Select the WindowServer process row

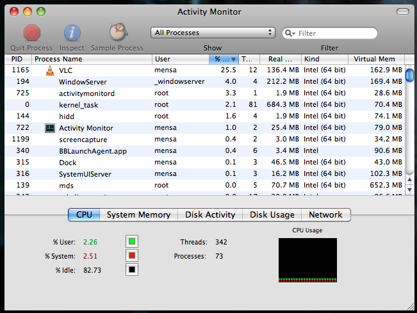coord(205,81)
